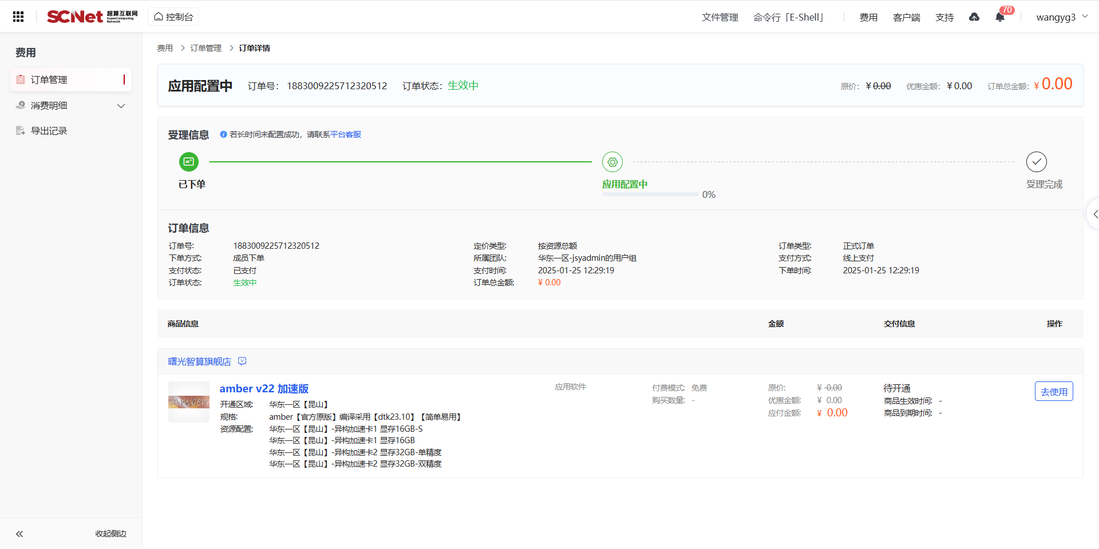1099x549 pixels.
Task: Click the 显存32GB-双精度 resource line
Action: (x=355, y=464)
